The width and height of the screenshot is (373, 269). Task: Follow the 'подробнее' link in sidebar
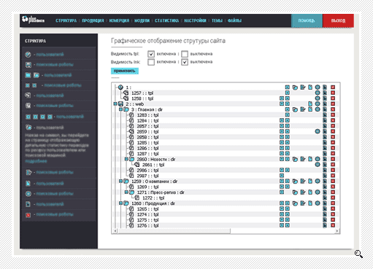point(36,161)
